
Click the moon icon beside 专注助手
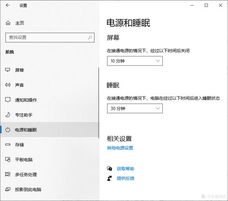8,115
